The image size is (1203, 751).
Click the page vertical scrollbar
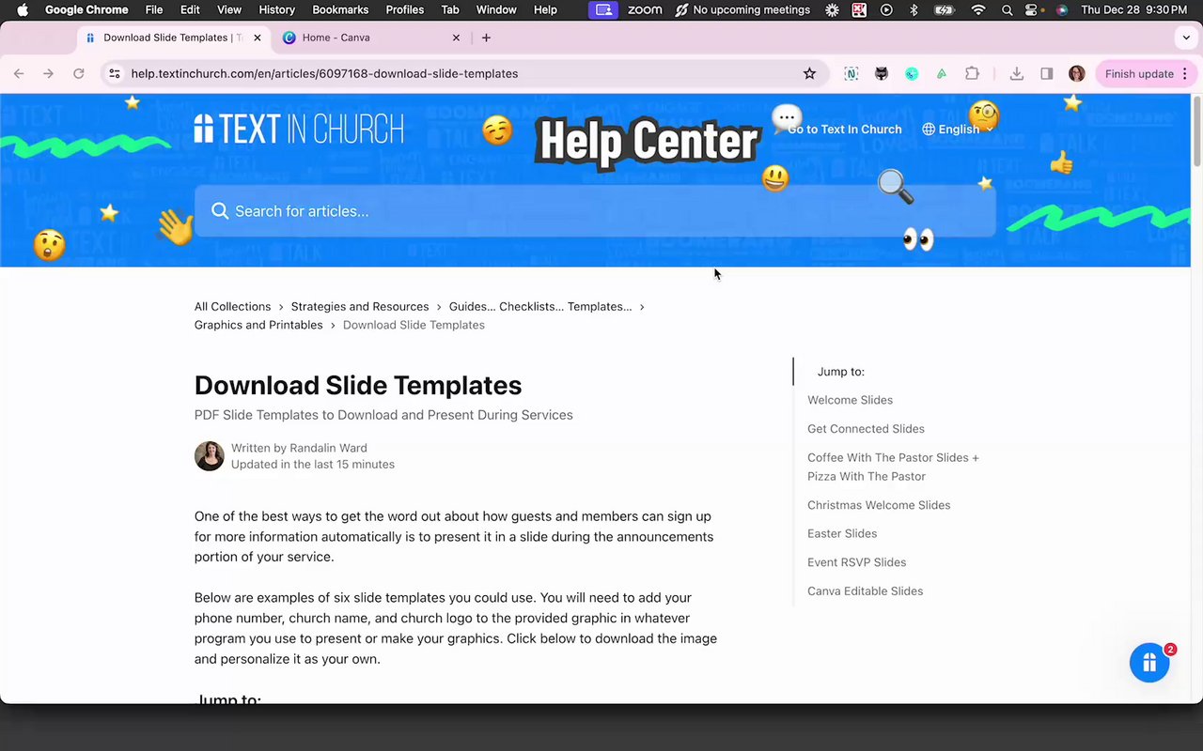coord(1196,131)
